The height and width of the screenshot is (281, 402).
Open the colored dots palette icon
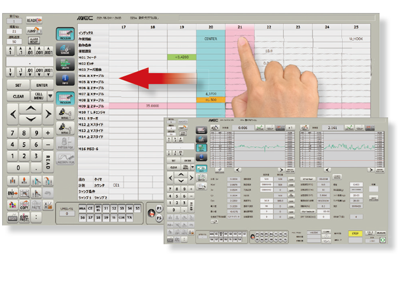[x=12, y=205]
